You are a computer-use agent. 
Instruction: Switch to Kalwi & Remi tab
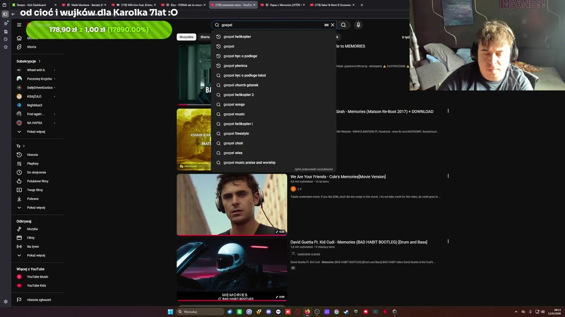pyautogui.click(x=332, y=5)
